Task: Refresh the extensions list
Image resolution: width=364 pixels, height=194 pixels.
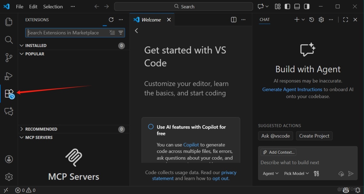Action: coord(111,19)
